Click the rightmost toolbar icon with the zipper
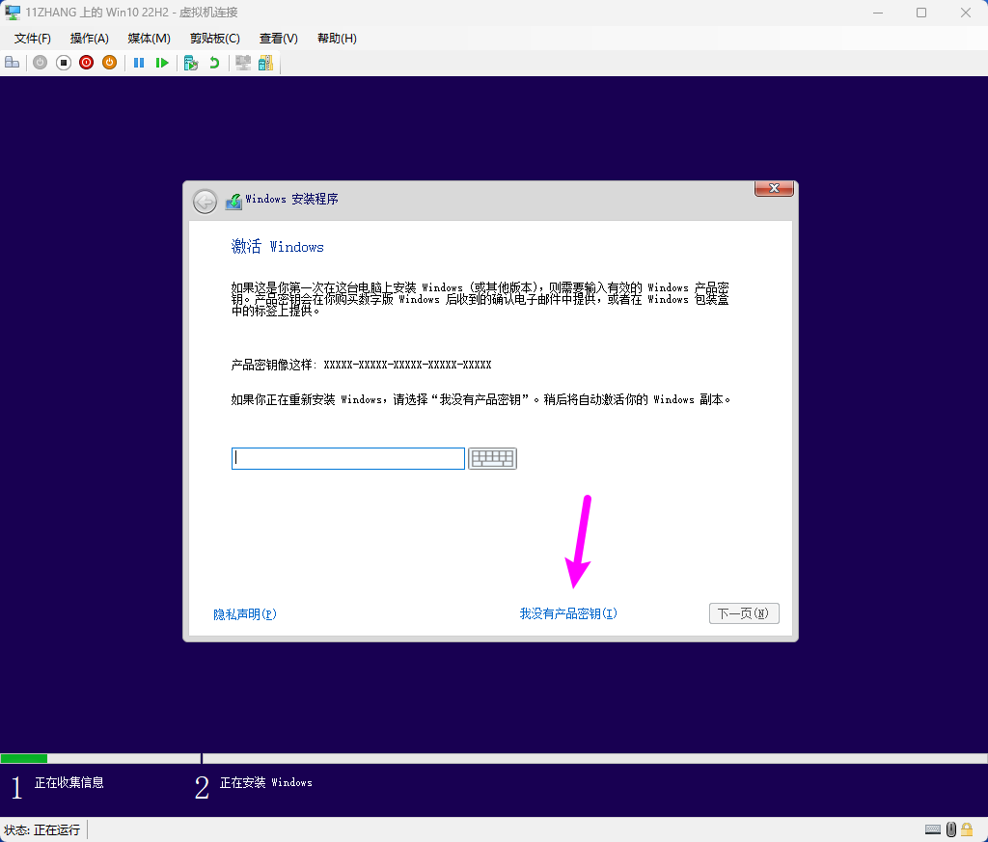988x842 pixels. click(x=266, y=63)
